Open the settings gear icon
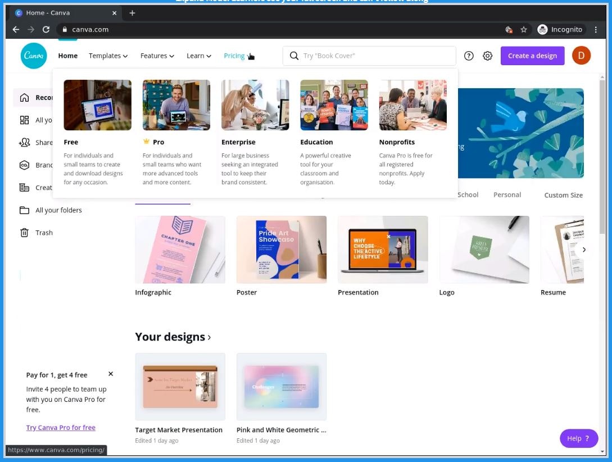612x462 pixels. 487,56
